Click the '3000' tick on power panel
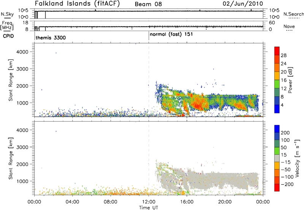This screenshot has height=210, width=304. click(x=22, y=69)
